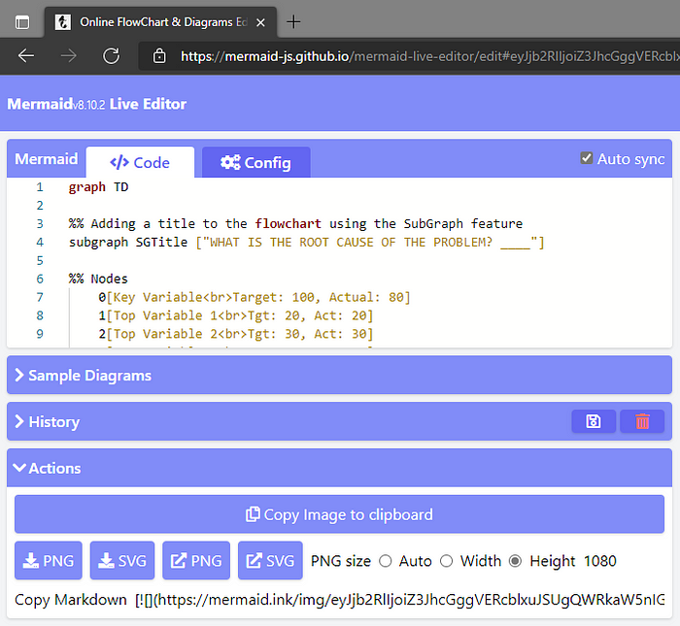Viewport: 680px width, 626px height.
Task: Click the browser back arrow
Action: [26, 55]
